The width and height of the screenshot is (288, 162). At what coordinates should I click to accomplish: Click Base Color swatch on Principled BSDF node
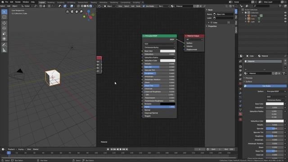pos(167,51)
